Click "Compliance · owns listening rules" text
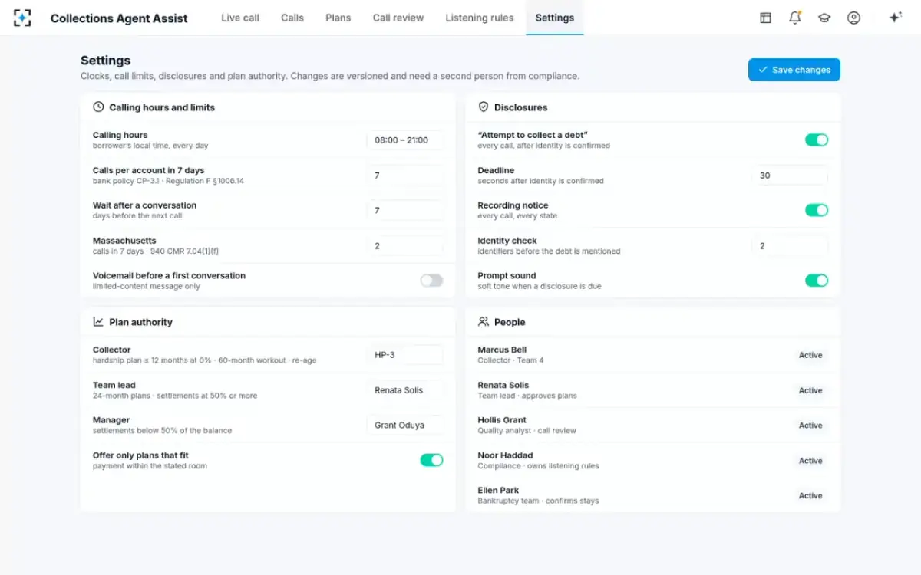Screen dimensions: 921x575 point(538,466)
